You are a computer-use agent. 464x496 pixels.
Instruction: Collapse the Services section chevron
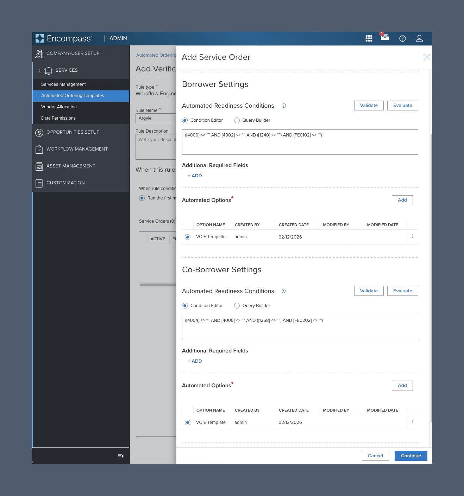click(x=39, y=70)
